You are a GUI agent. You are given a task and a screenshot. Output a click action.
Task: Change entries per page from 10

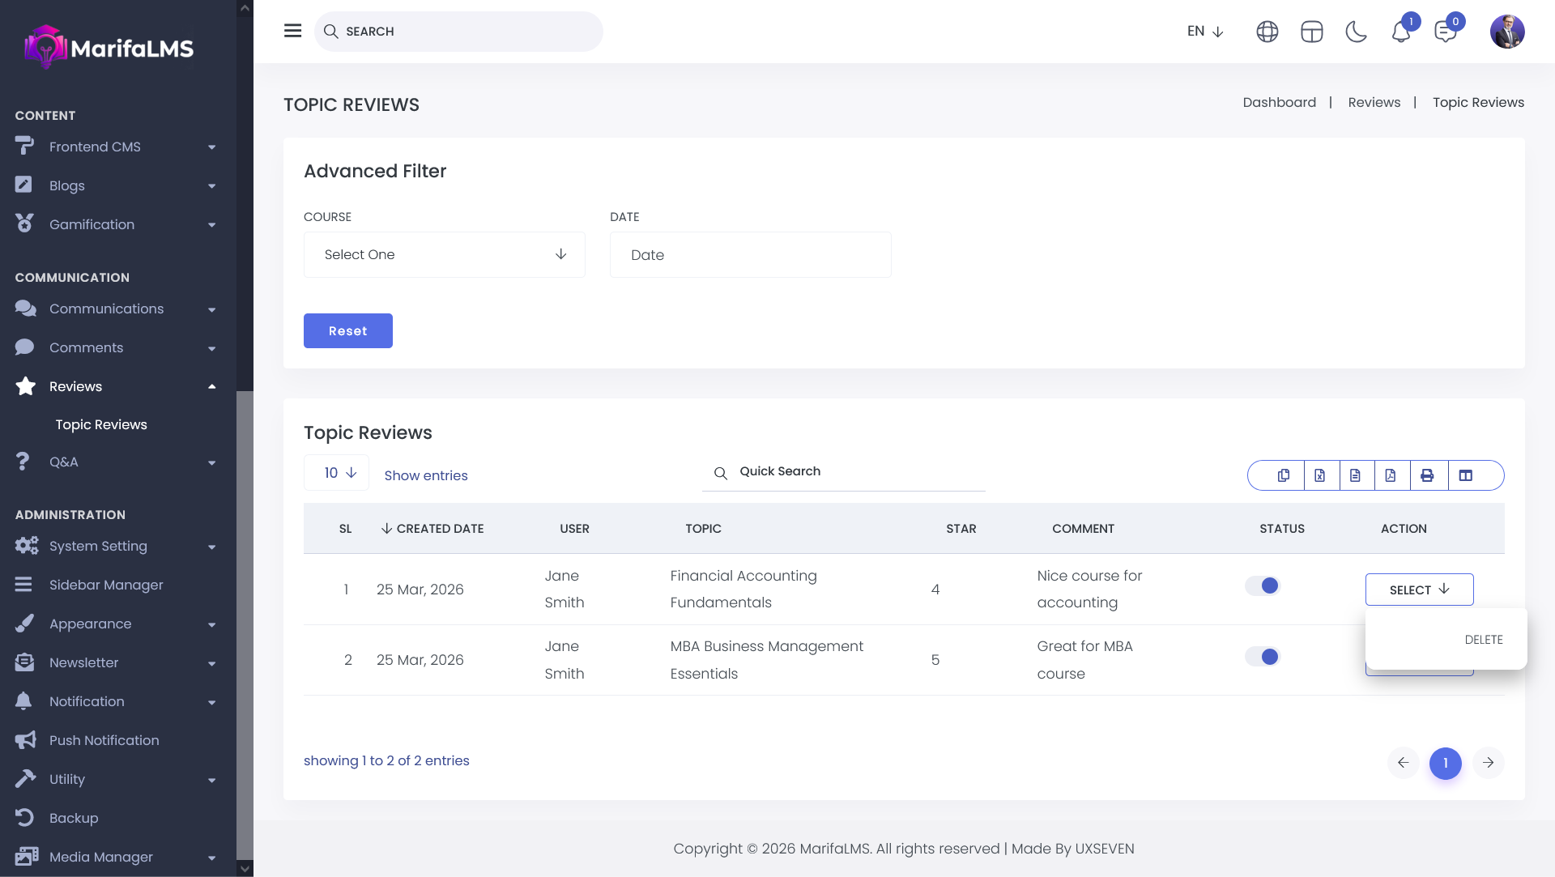pos(336,473)
